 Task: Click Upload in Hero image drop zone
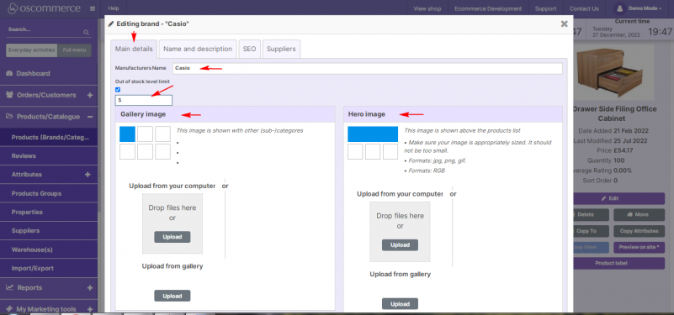point(400,245)
